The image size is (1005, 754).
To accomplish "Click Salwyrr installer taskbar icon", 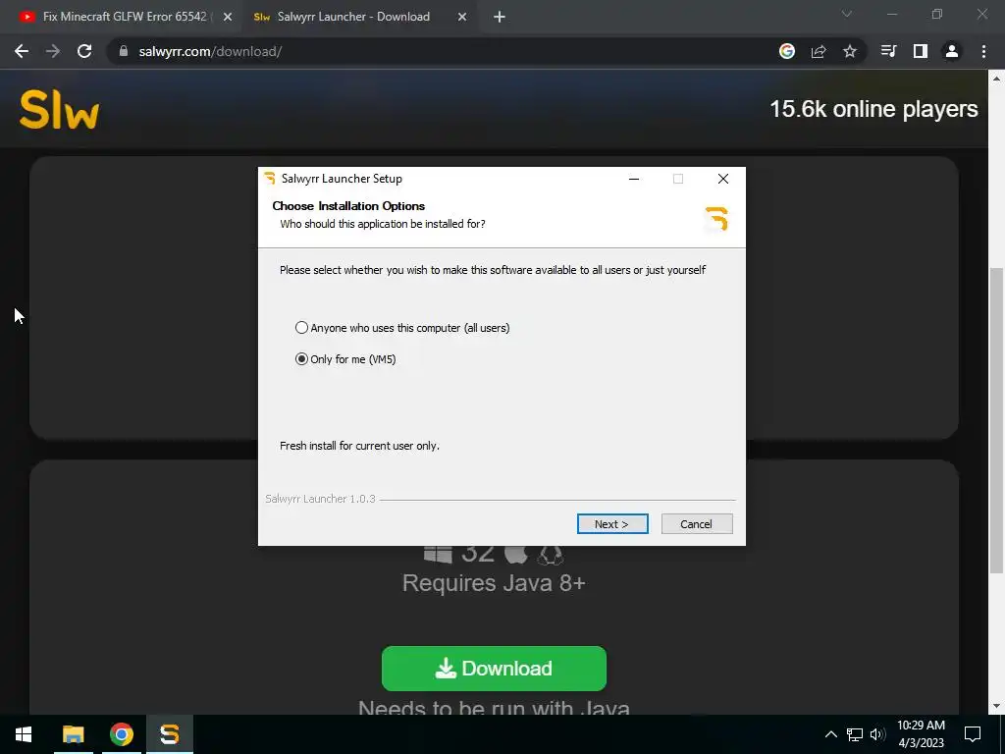I will [x=169, y=734].
